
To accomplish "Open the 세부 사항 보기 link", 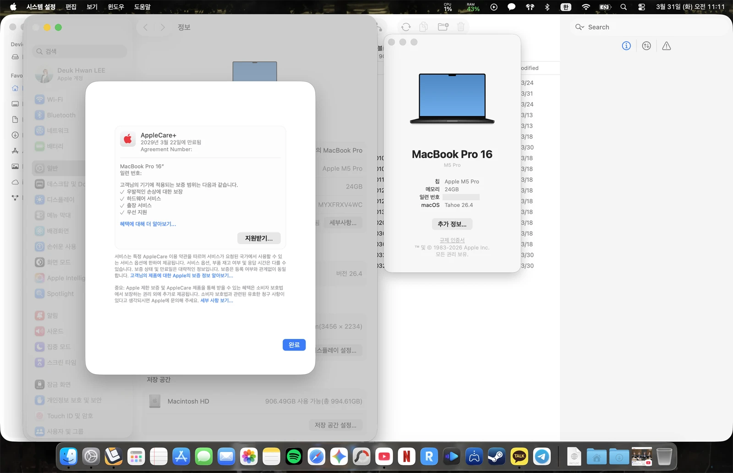I will coord(216,301).
